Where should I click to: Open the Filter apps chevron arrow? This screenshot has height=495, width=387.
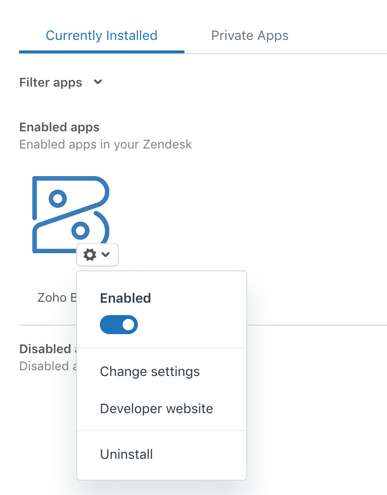point(97,82)
